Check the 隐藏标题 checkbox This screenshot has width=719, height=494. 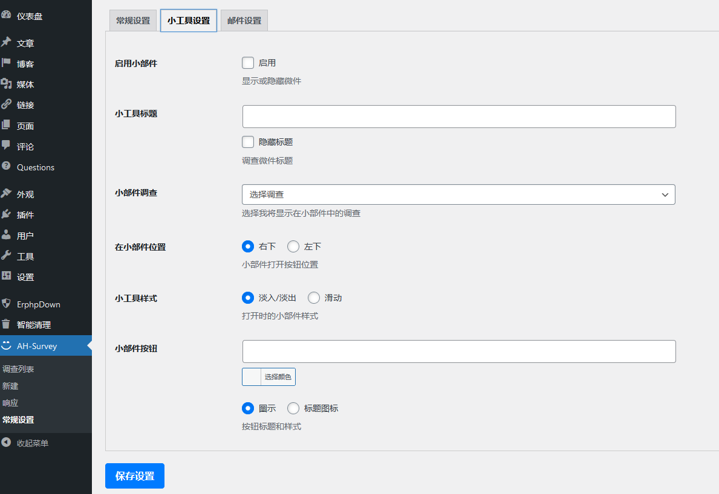248,142
